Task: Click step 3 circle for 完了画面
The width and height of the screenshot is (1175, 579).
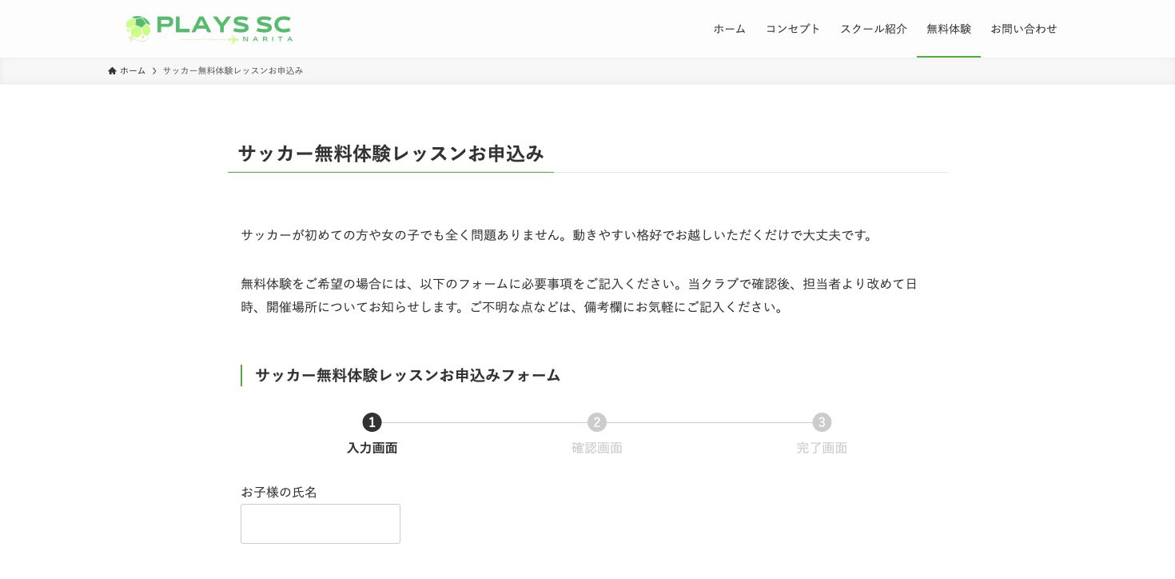Action: [822, 422]
